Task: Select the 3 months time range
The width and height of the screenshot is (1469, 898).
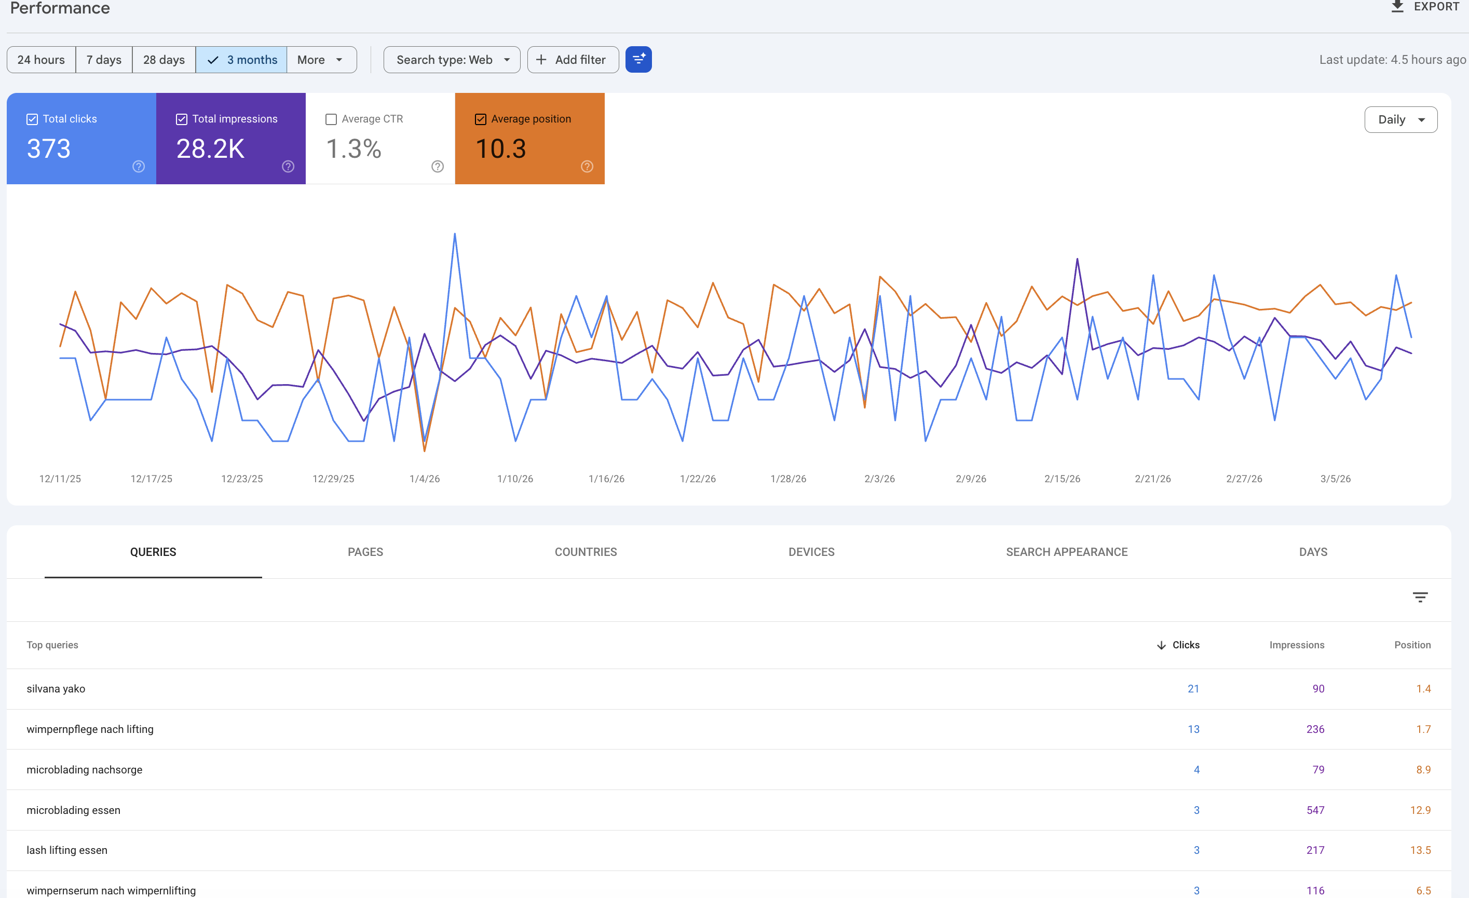Action: [241, 60]
